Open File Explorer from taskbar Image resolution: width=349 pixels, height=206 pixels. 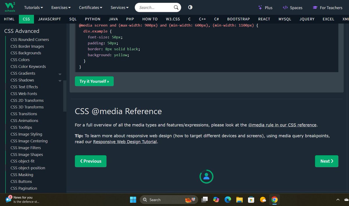239,200
